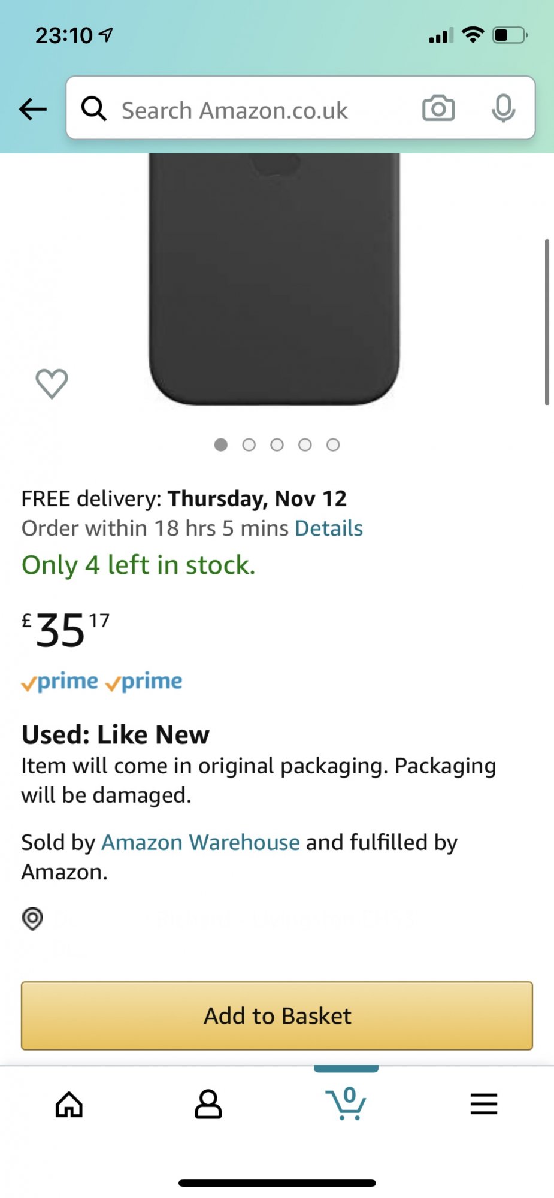Open camera search icon
Image resolution: width=554 pixels, height=1198 pixels.
point(438,108)
